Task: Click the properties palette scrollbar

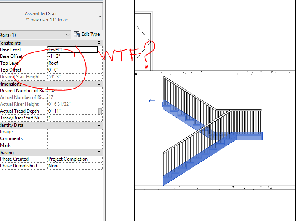Action: pos(100,110)
